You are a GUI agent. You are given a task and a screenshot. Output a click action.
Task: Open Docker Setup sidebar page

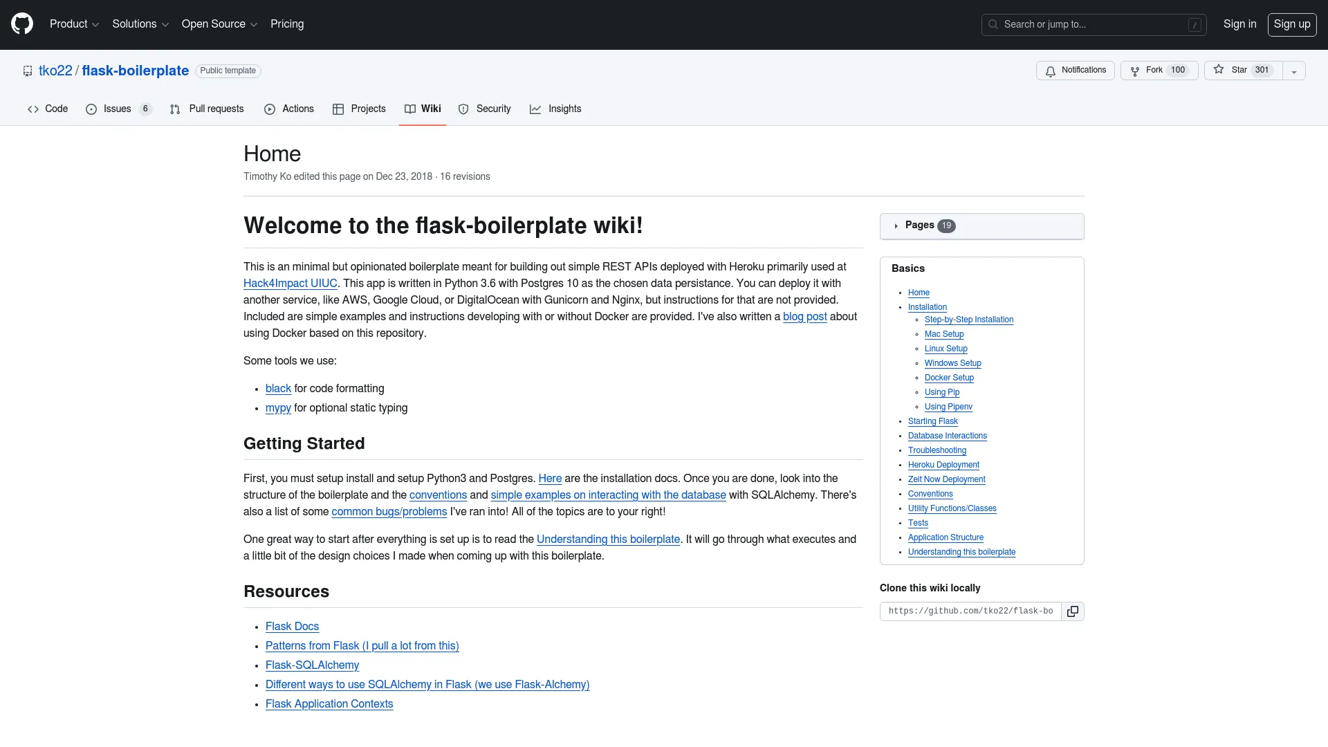pyautogui.click(x=949, y=378)
